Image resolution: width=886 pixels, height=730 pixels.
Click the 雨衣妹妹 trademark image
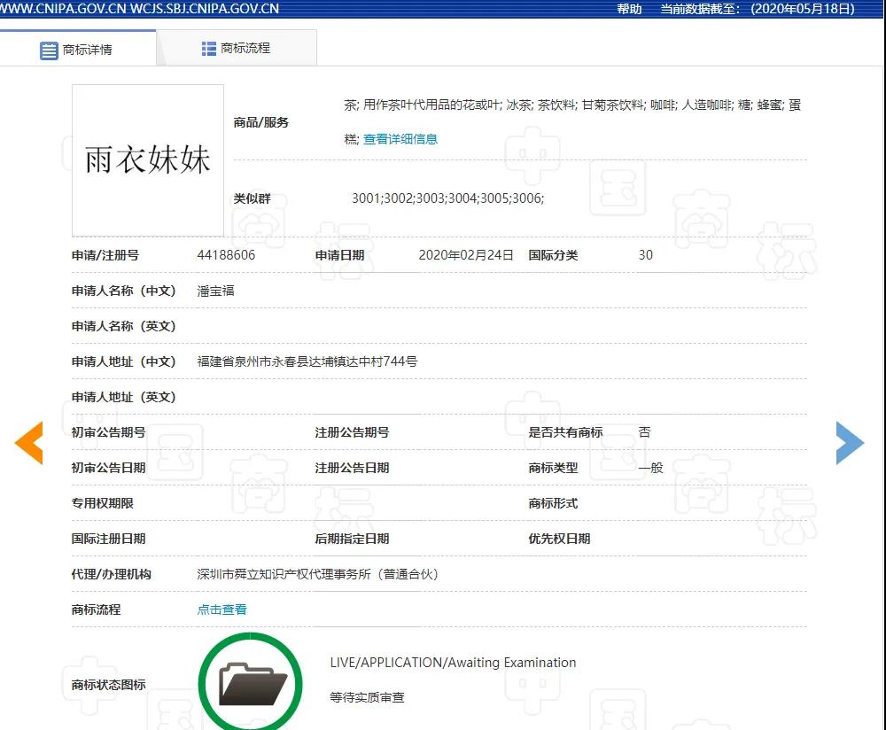point(147,159)
